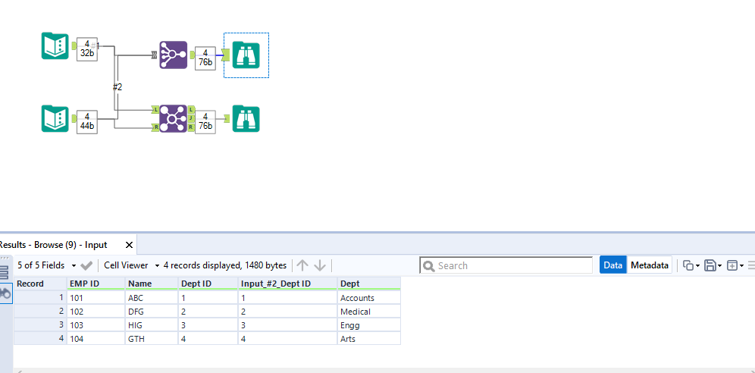Screen dimensions: 755x373
Task: Open the 5 of 5 Fields dropdown
Action: click(x=47, y=265)
